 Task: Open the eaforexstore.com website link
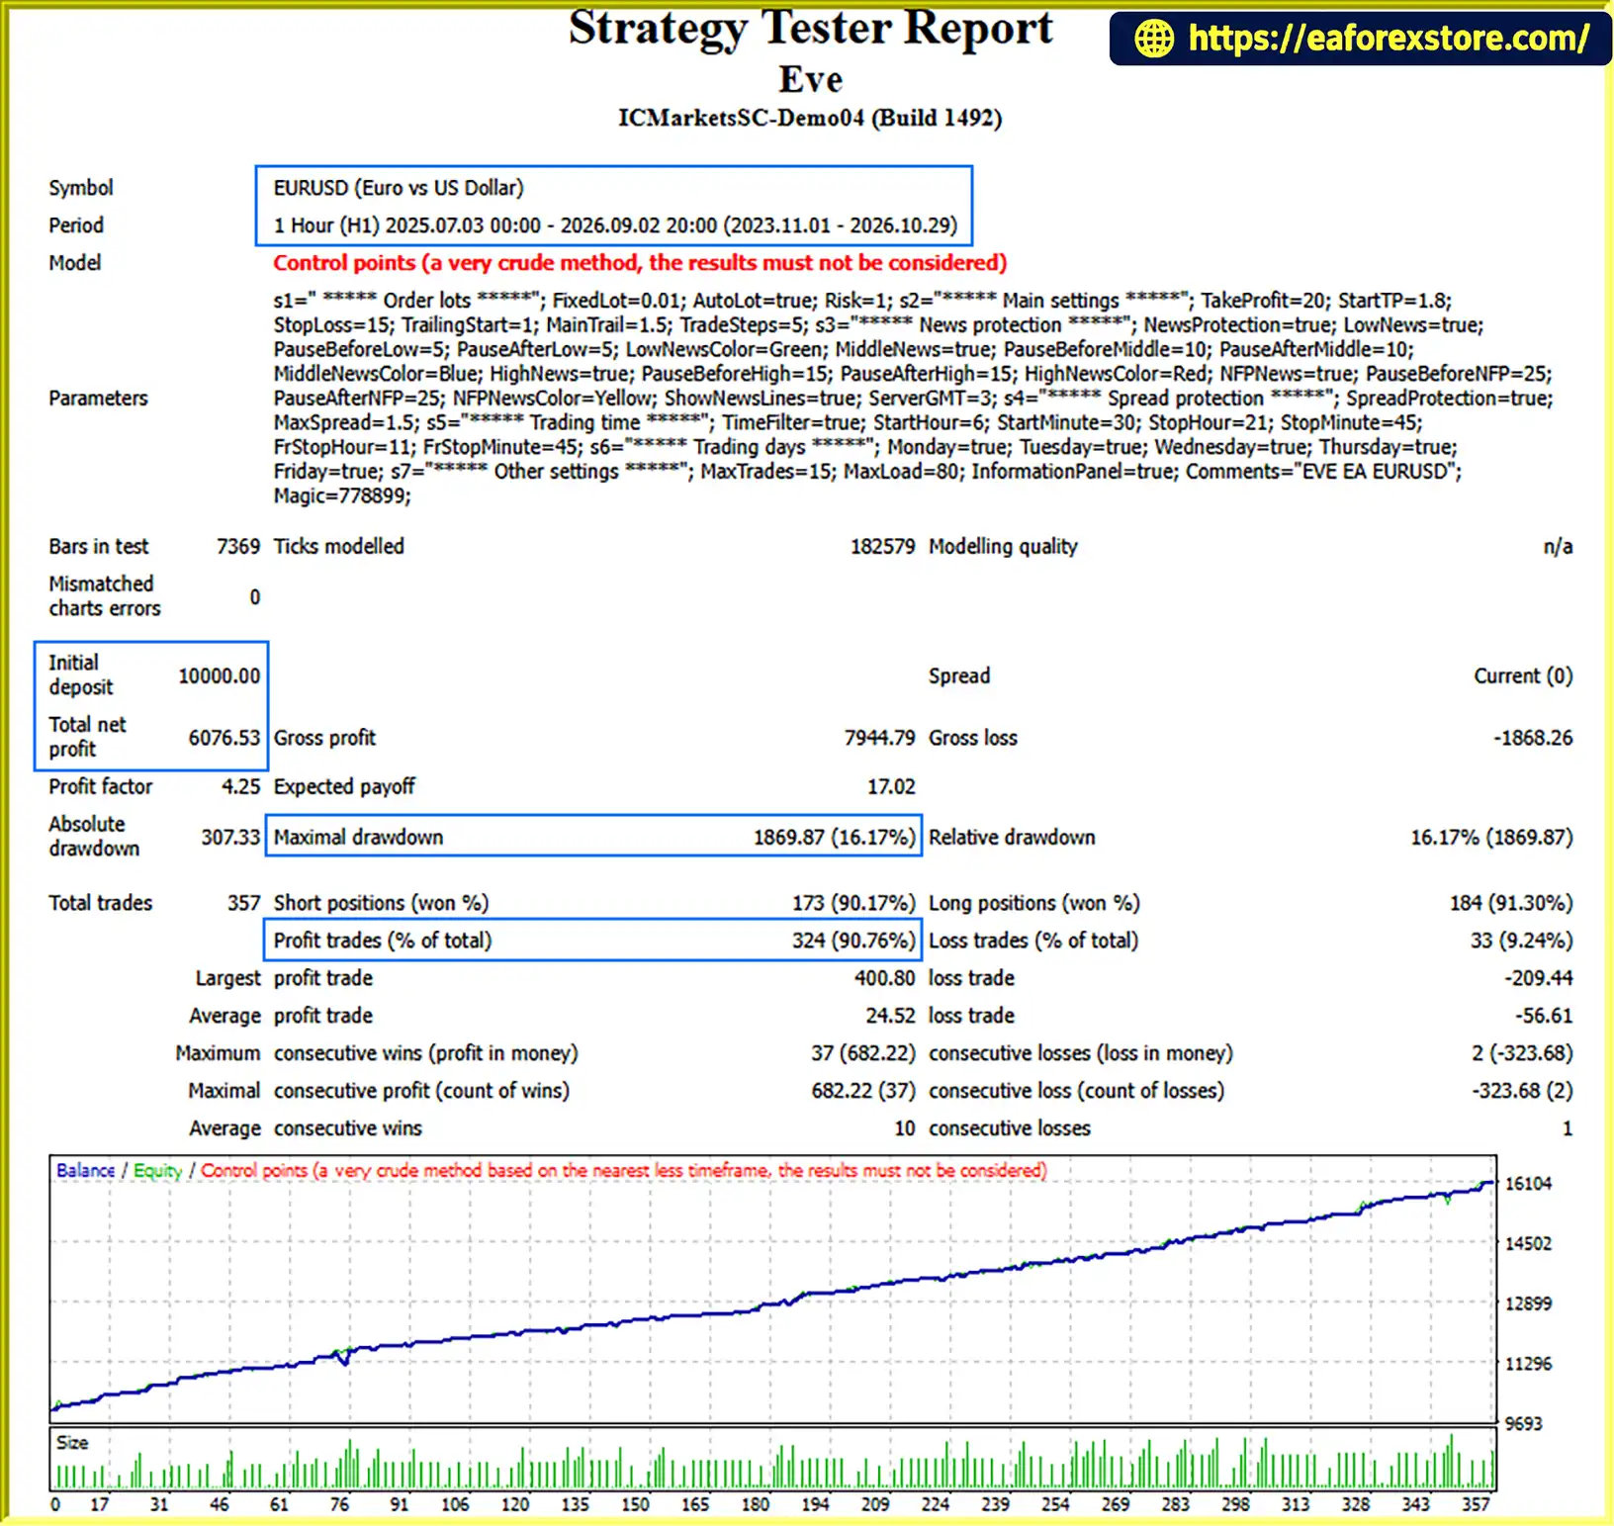[x=1389, y=39]
